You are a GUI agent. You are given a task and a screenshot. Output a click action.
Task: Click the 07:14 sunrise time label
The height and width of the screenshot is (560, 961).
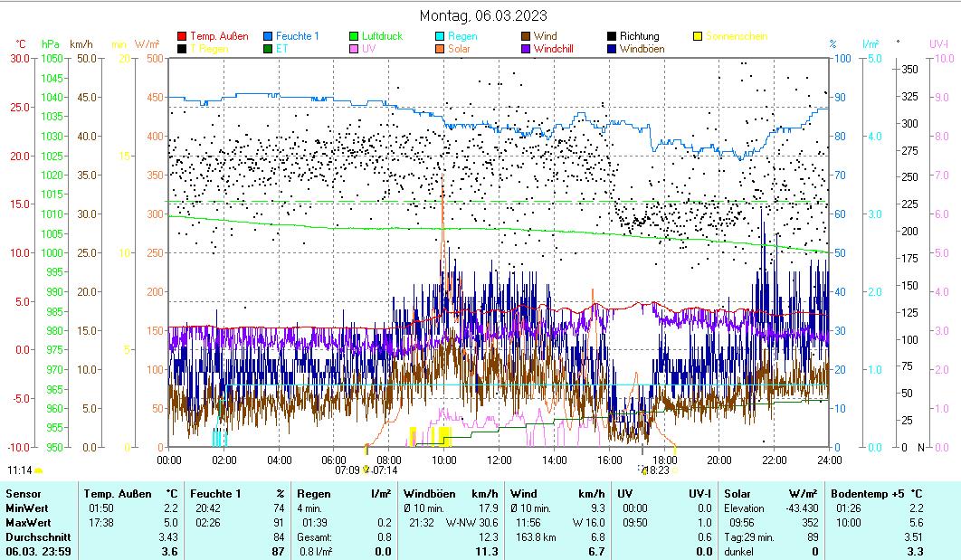point(385,470)
